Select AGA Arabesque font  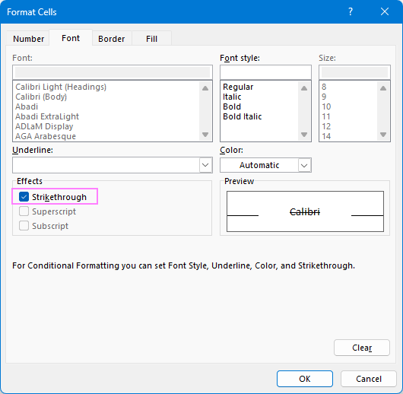pos(46,136)
